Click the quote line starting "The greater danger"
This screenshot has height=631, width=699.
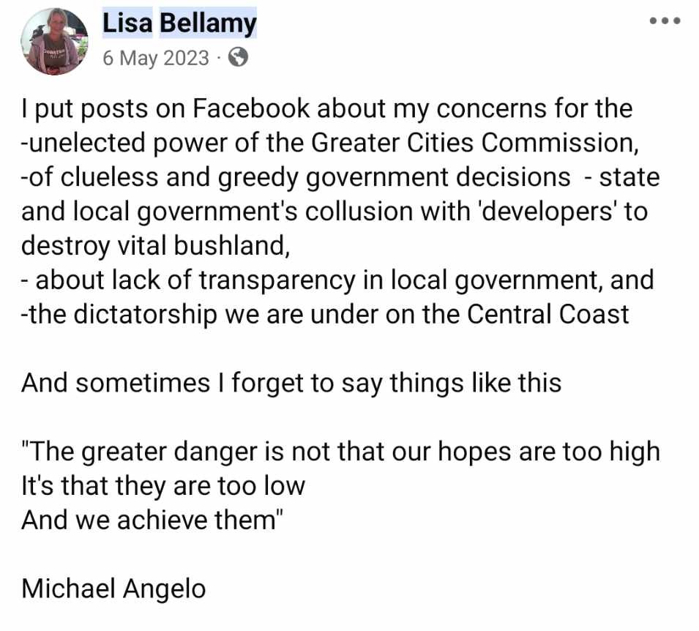(x=340, y=451)
